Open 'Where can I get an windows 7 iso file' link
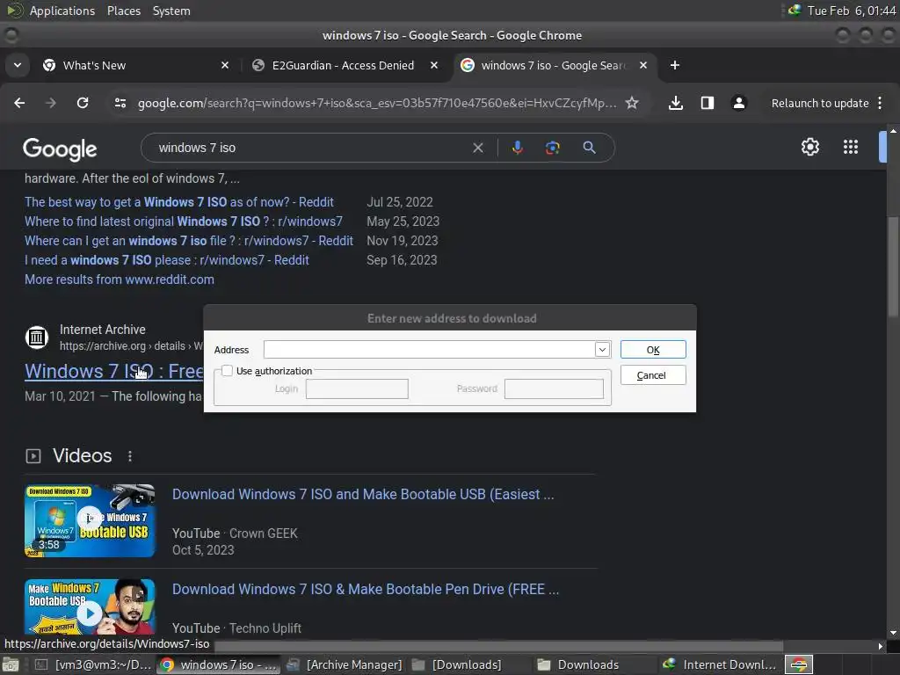 tap(189, 241)
